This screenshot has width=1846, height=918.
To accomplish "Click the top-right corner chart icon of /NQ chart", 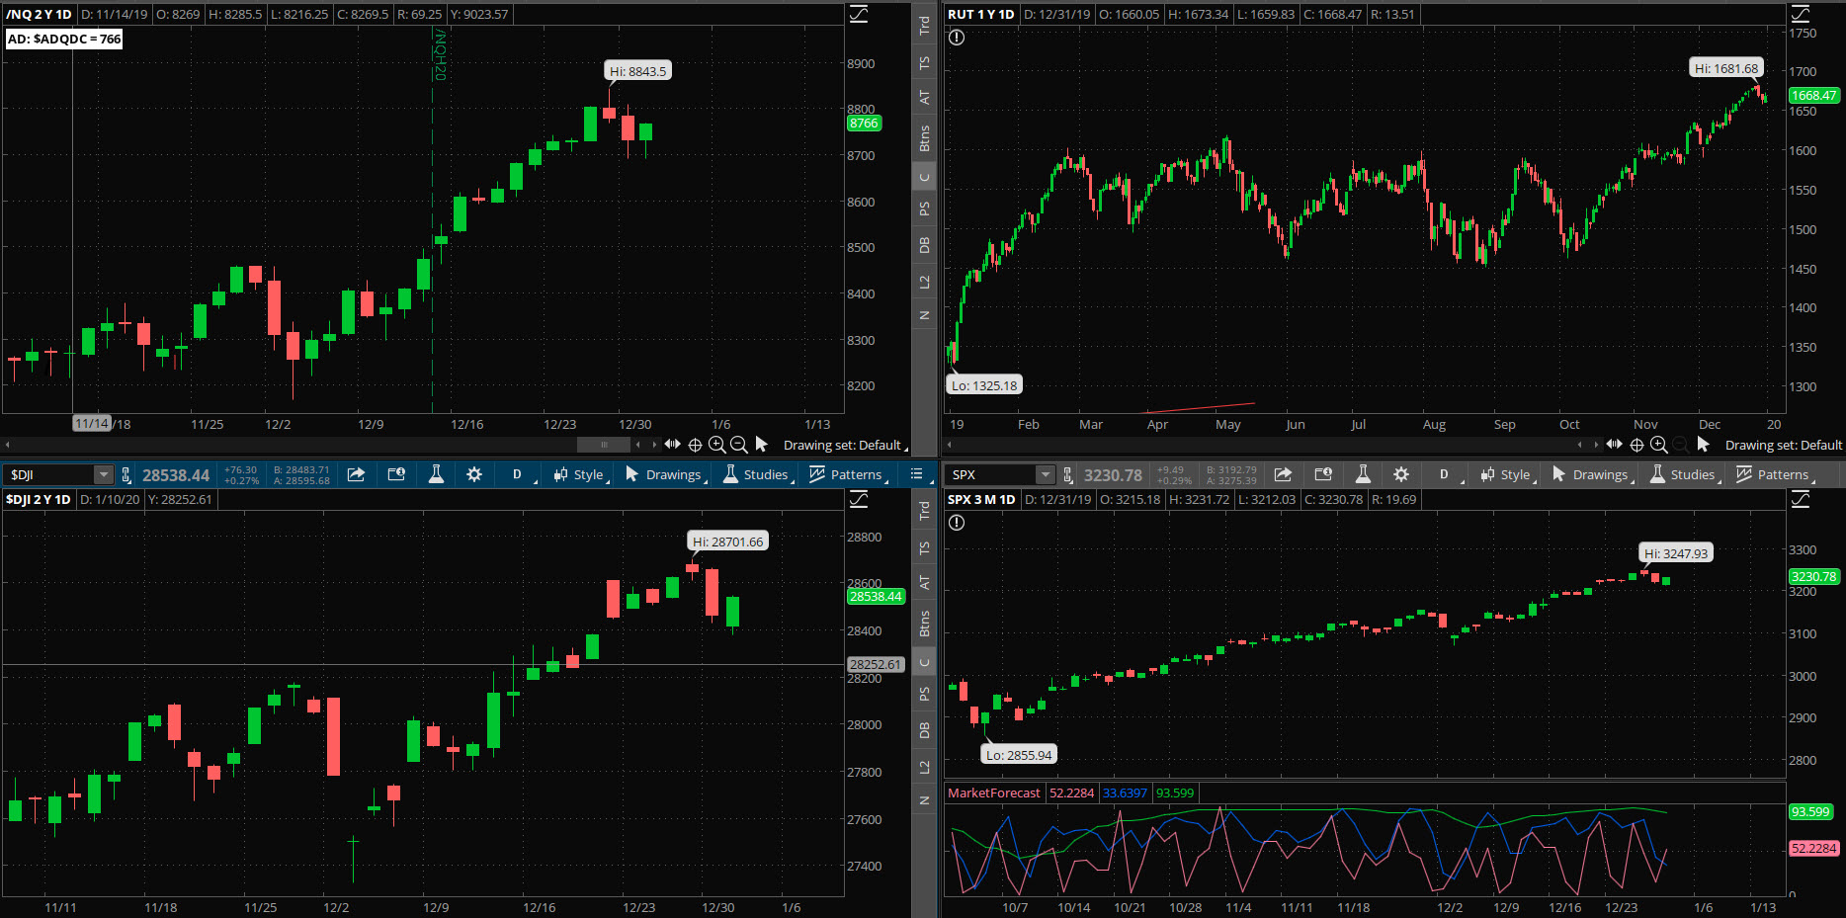I will [x=859, y=14].
